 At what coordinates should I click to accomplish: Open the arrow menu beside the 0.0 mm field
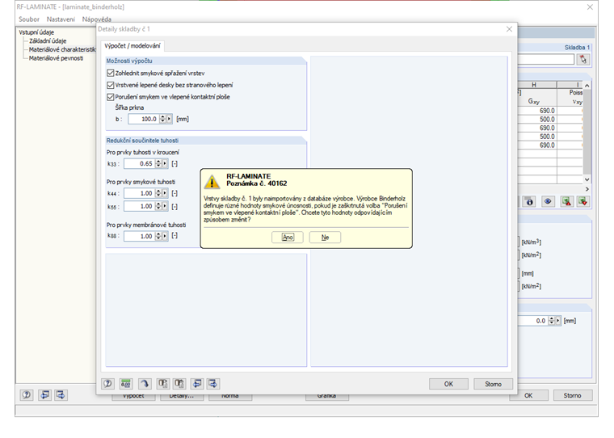pos(558,321)
